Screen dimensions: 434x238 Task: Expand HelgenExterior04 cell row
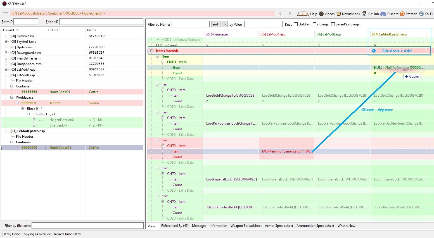pyautogui.click(x=34, y=120)
